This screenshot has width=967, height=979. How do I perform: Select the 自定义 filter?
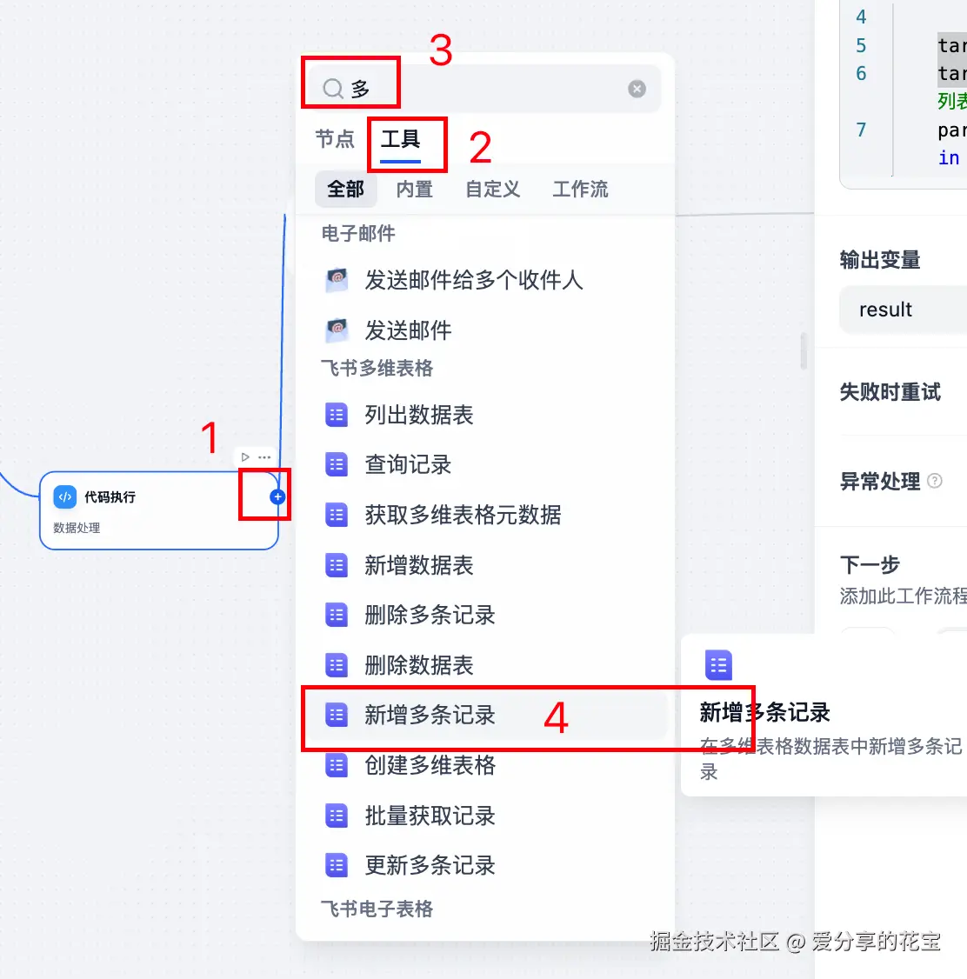tap(492, 189)
